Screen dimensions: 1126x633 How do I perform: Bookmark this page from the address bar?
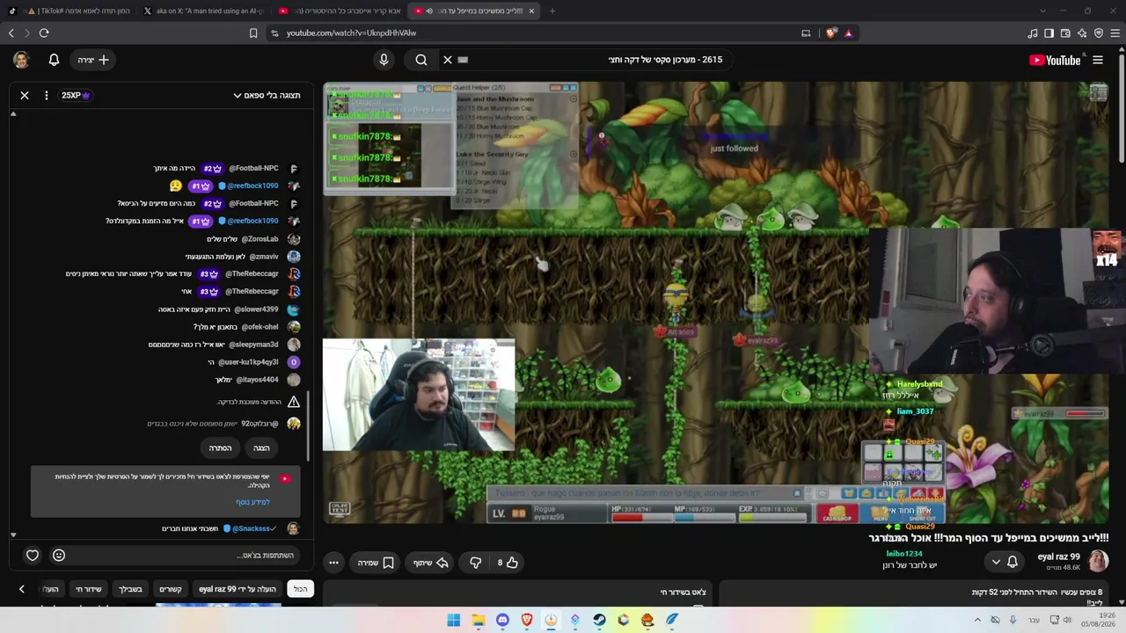253,33
